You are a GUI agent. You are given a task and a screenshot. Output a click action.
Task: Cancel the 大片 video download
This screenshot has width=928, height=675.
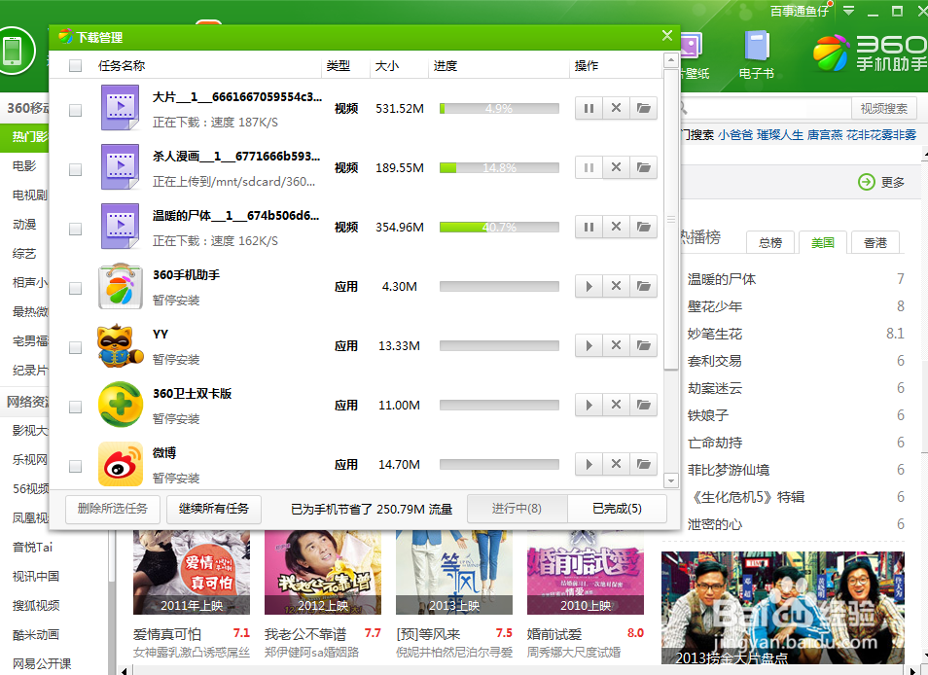pos(616,108)
